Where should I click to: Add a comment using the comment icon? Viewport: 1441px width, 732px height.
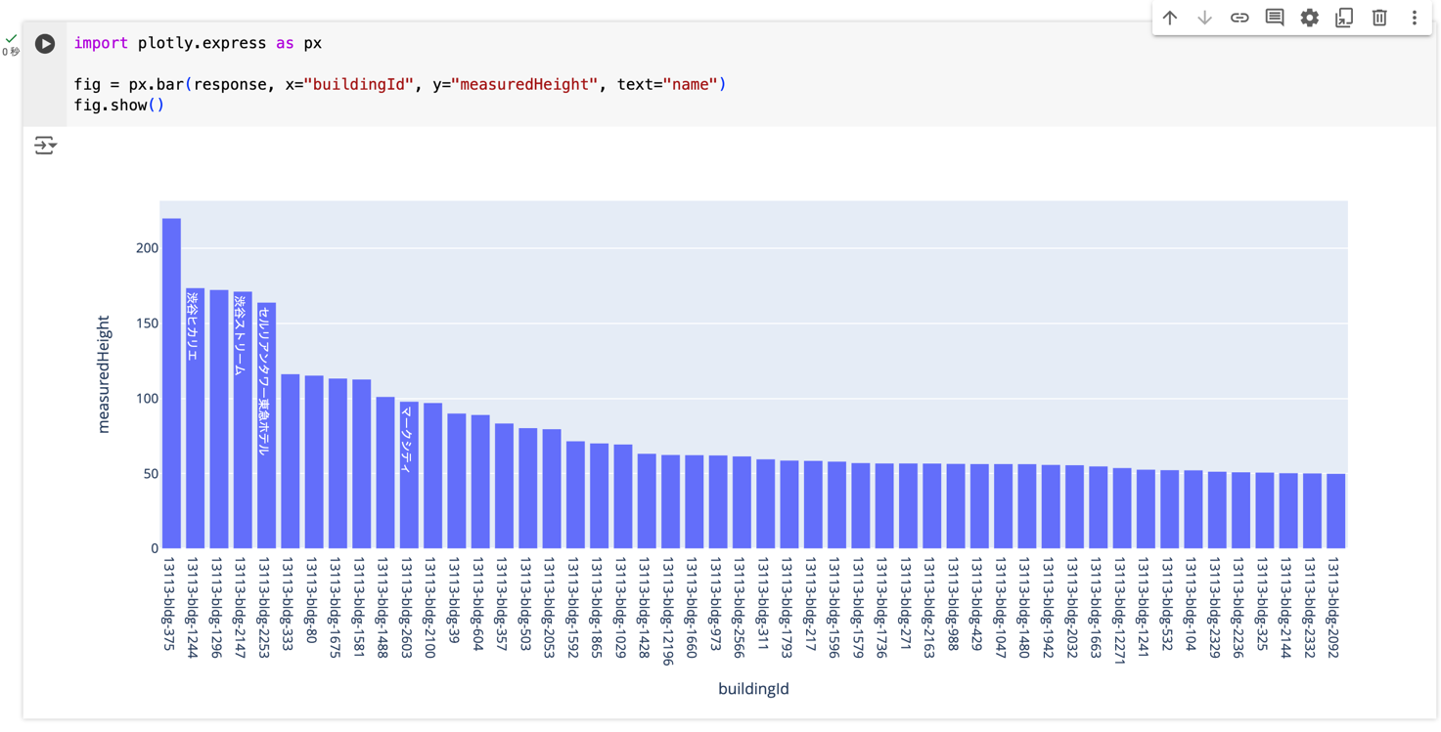point(1275,18)
